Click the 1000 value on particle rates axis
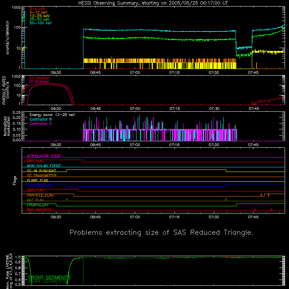 coord(16,77)
